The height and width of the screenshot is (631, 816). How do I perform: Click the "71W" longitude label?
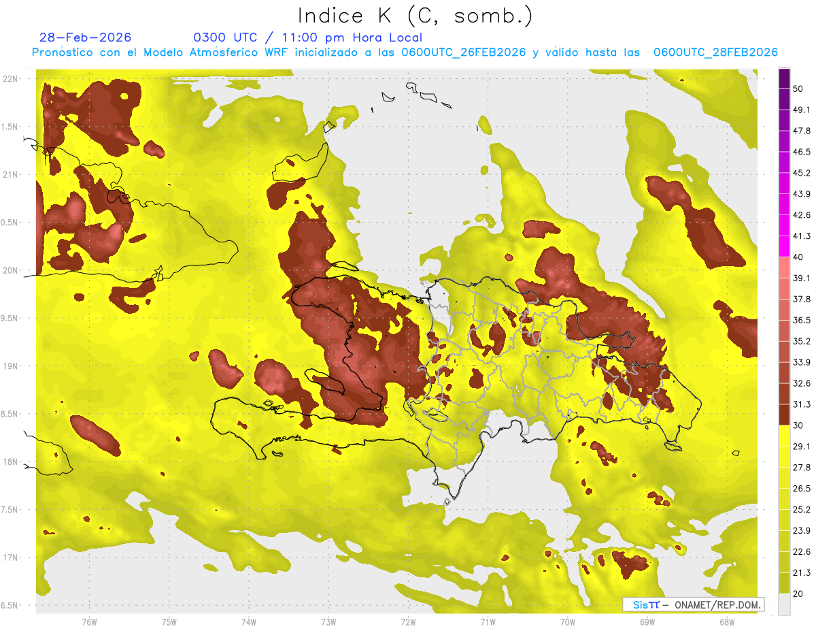click(488, 621)
